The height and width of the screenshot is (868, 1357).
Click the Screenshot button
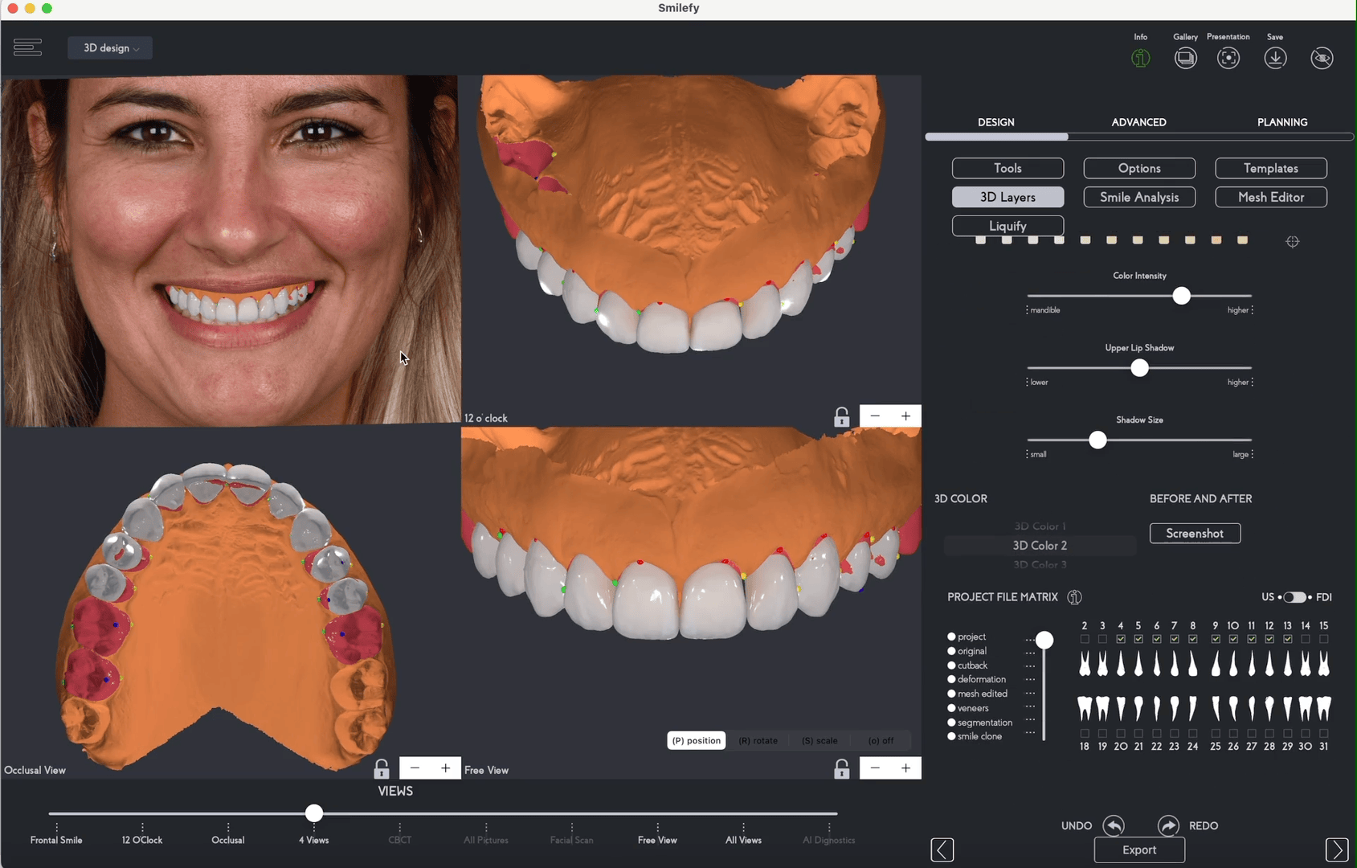[x=1195, y=533]
